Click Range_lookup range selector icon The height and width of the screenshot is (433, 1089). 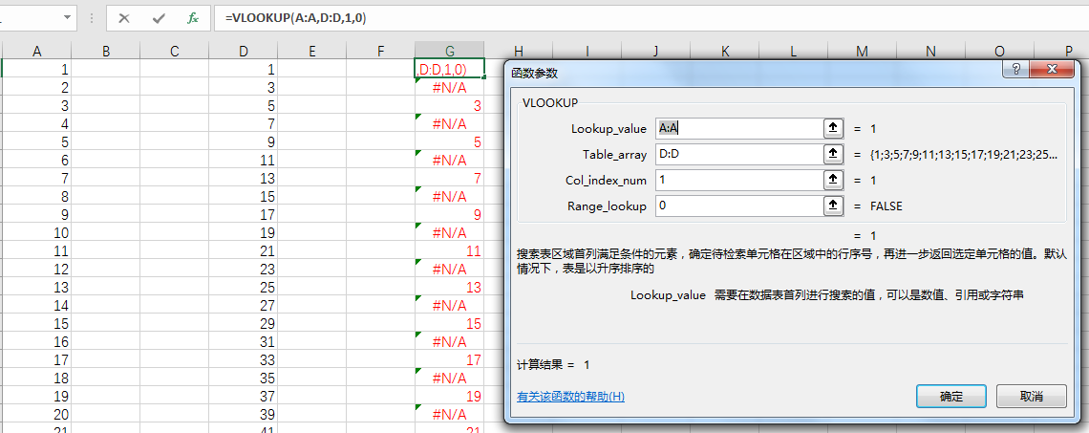coord(833,206)
